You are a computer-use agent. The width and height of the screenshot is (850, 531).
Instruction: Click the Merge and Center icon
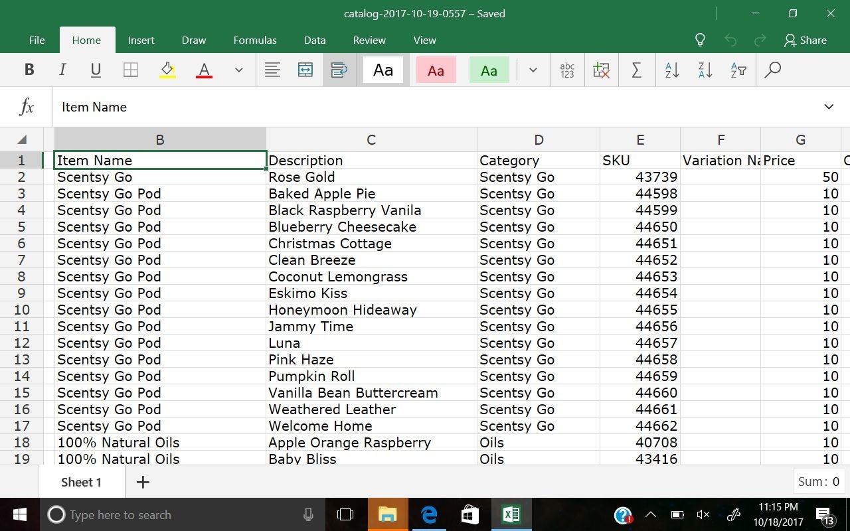[305, 70]
